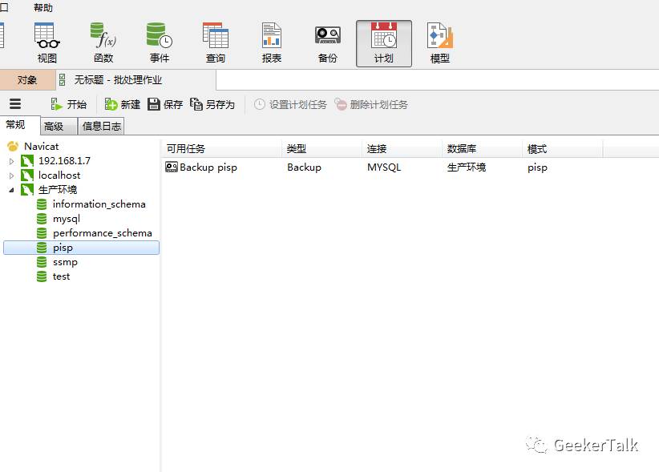Viewport: 659px width, 472px height.
Task: Click the pisp cell in 模式 column
Action: click(x=537, y=167)
